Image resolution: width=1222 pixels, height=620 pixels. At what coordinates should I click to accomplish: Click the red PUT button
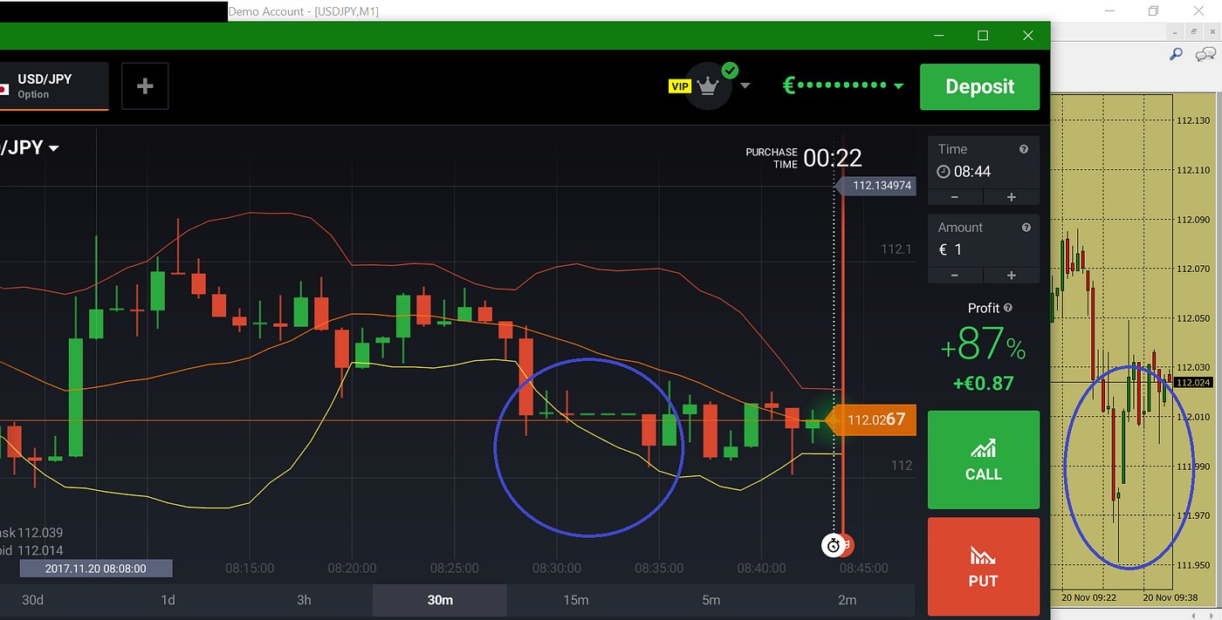tap(984, 566)
